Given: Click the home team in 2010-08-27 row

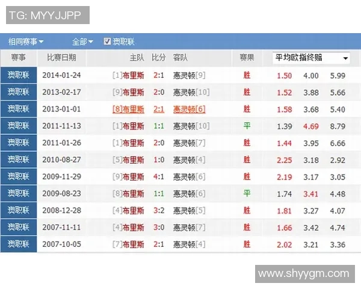Looking at the screenshot, I should click(133, 160).
